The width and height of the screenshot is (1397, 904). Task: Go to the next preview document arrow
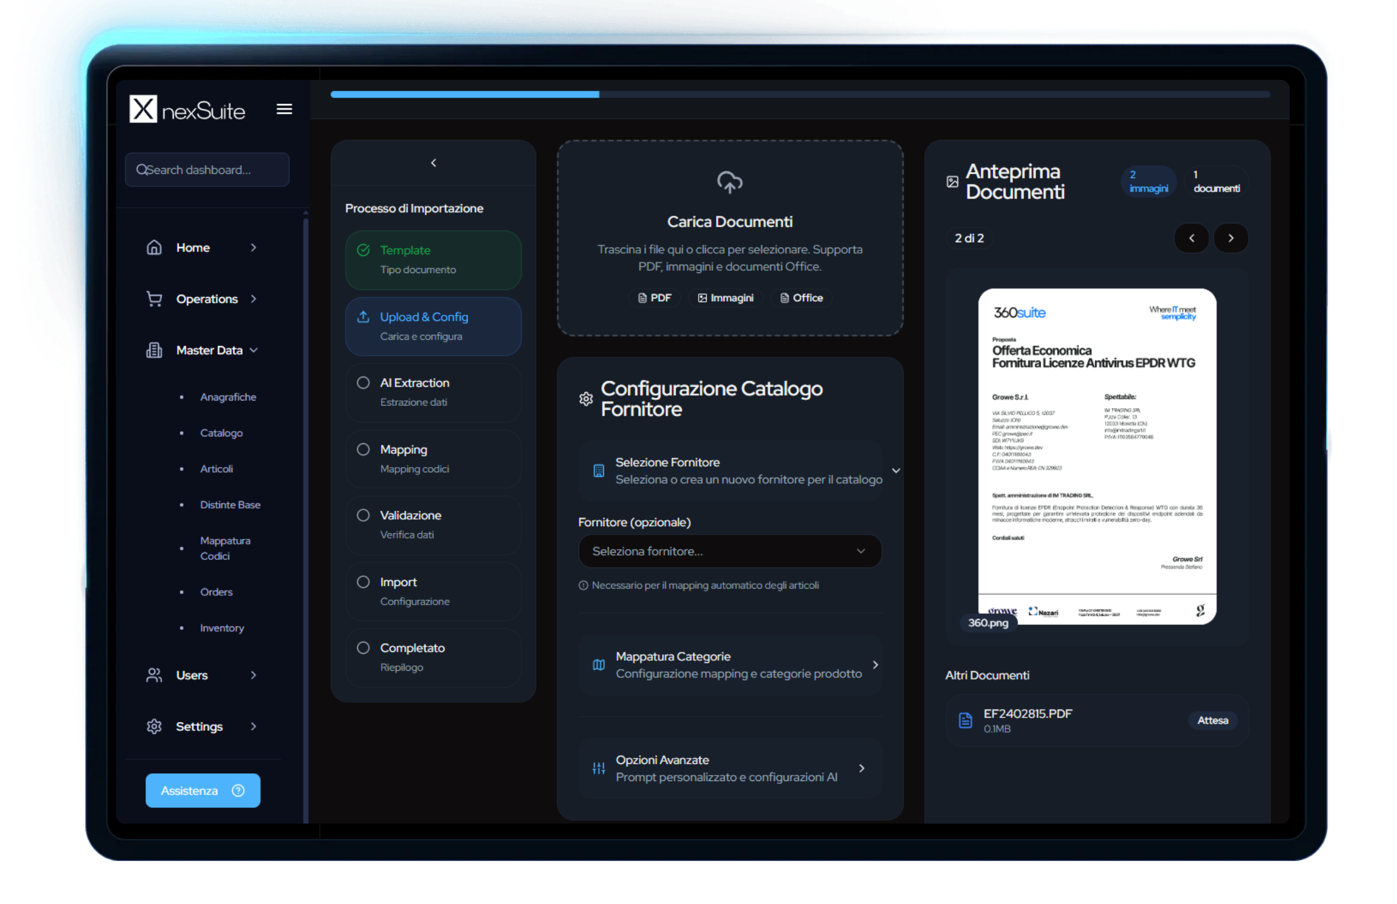1231,238
